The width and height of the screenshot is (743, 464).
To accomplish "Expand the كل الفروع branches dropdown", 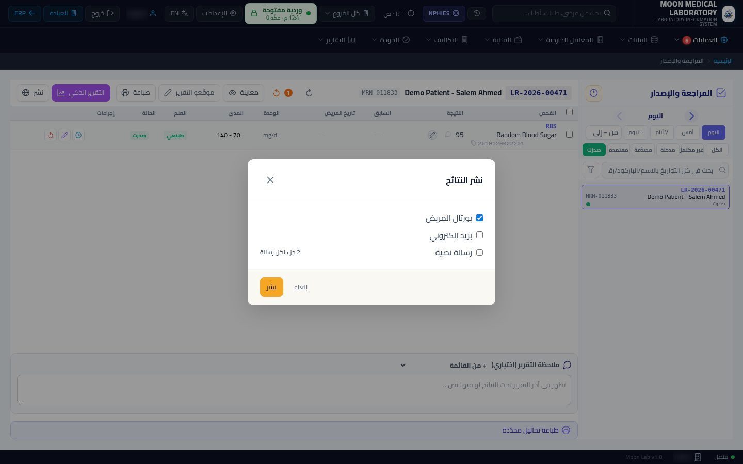I will tap(347, 13).
